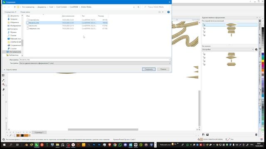The height and width of the screenshot is (149, 266).
Task: Sort by the Тип column header
Action: 83,16
